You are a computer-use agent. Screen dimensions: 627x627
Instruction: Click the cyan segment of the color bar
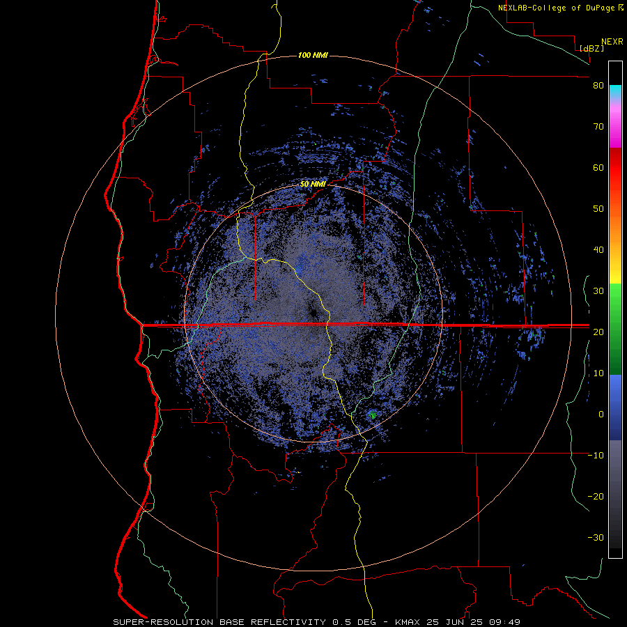click(x=615, y=91)
